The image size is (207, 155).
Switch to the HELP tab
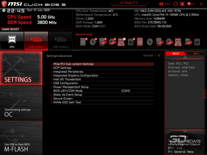coord(176,54)
